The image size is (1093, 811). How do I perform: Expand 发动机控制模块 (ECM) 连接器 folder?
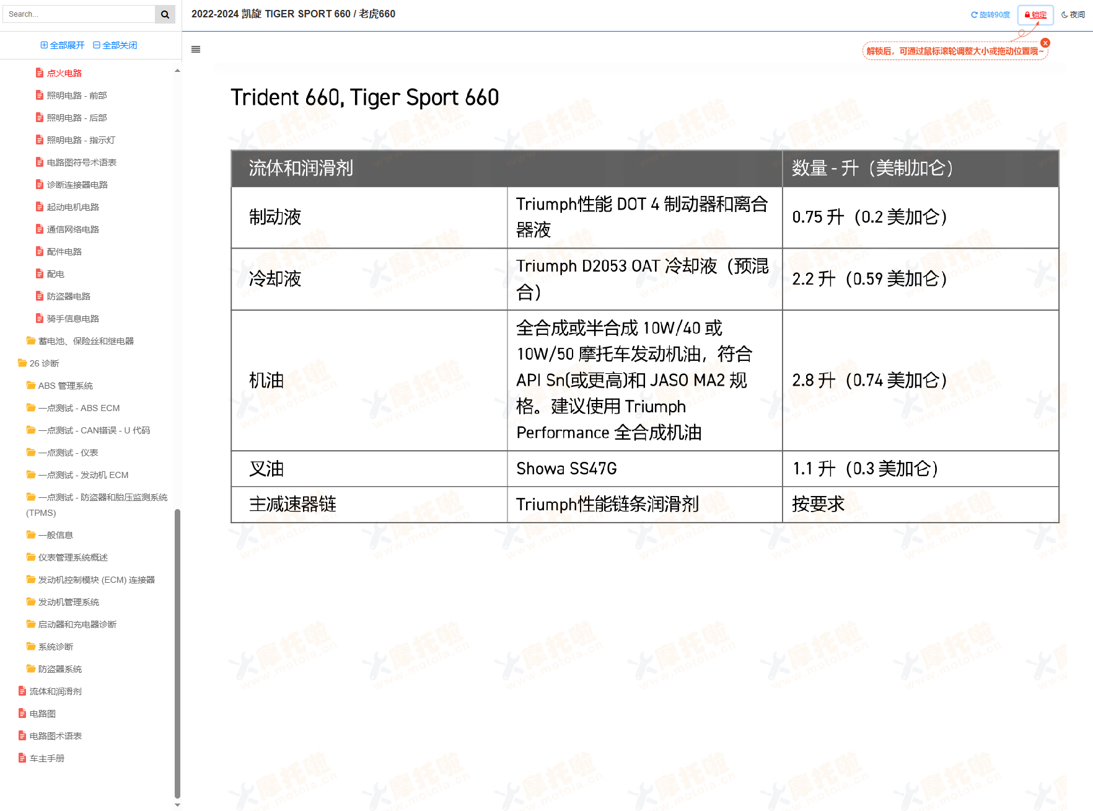(91, 580)
